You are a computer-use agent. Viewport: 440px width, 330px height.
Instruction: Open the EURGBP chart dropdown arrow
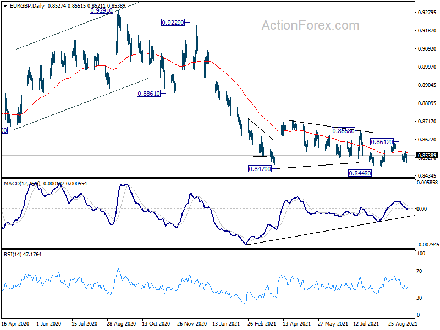coord(5,6)
